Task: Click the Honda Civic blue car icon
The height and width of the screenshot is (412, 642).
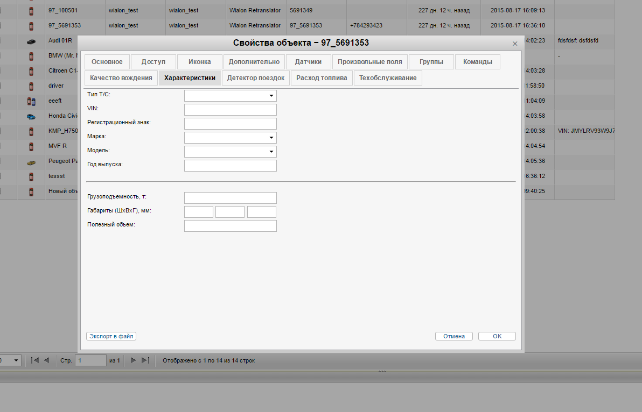Action: coord(31,116)
